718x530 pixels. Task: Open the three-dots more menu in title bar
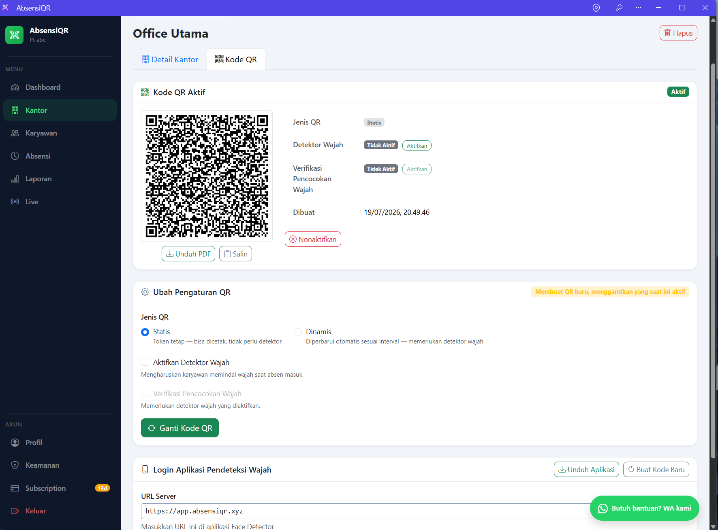[639, 8]
